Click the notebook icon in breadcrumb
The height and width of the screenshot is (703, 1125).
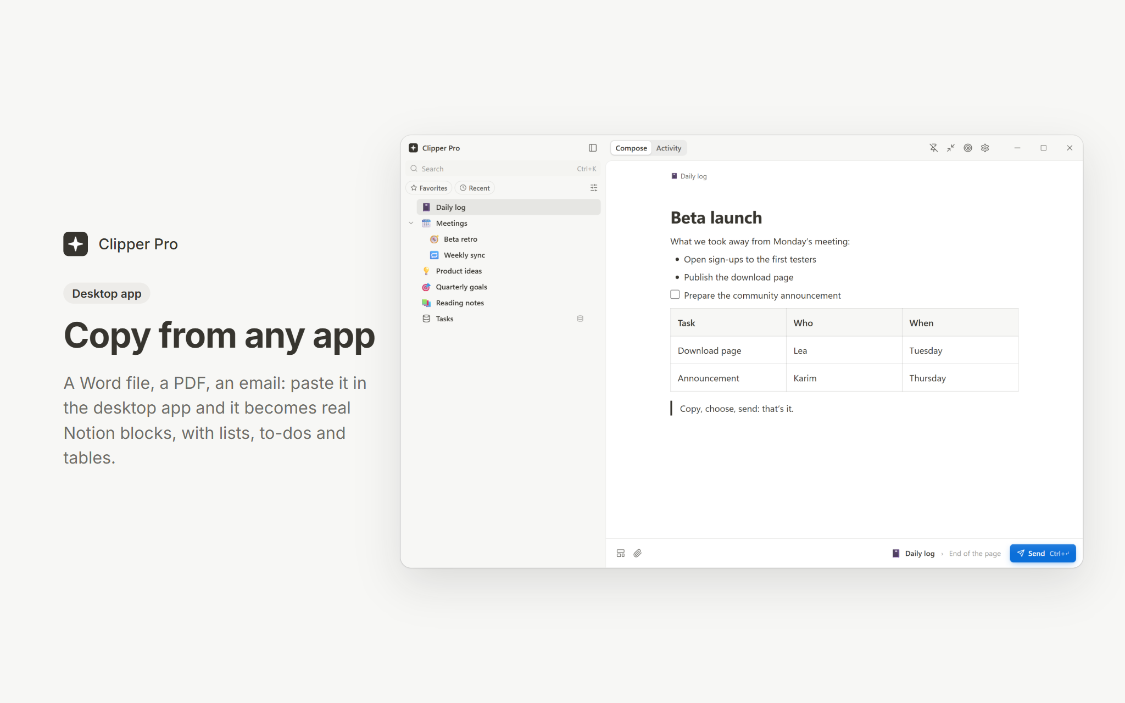(x=674, y=176)
